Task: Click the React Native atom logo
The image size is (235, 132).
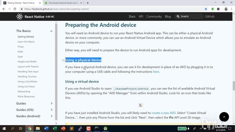Action: coord(19,16)
